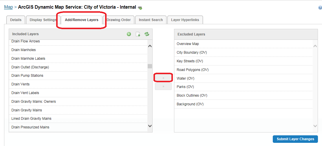The image size is (322, 146).
Task: Click the green add layer icon
Action: [129, 34]
